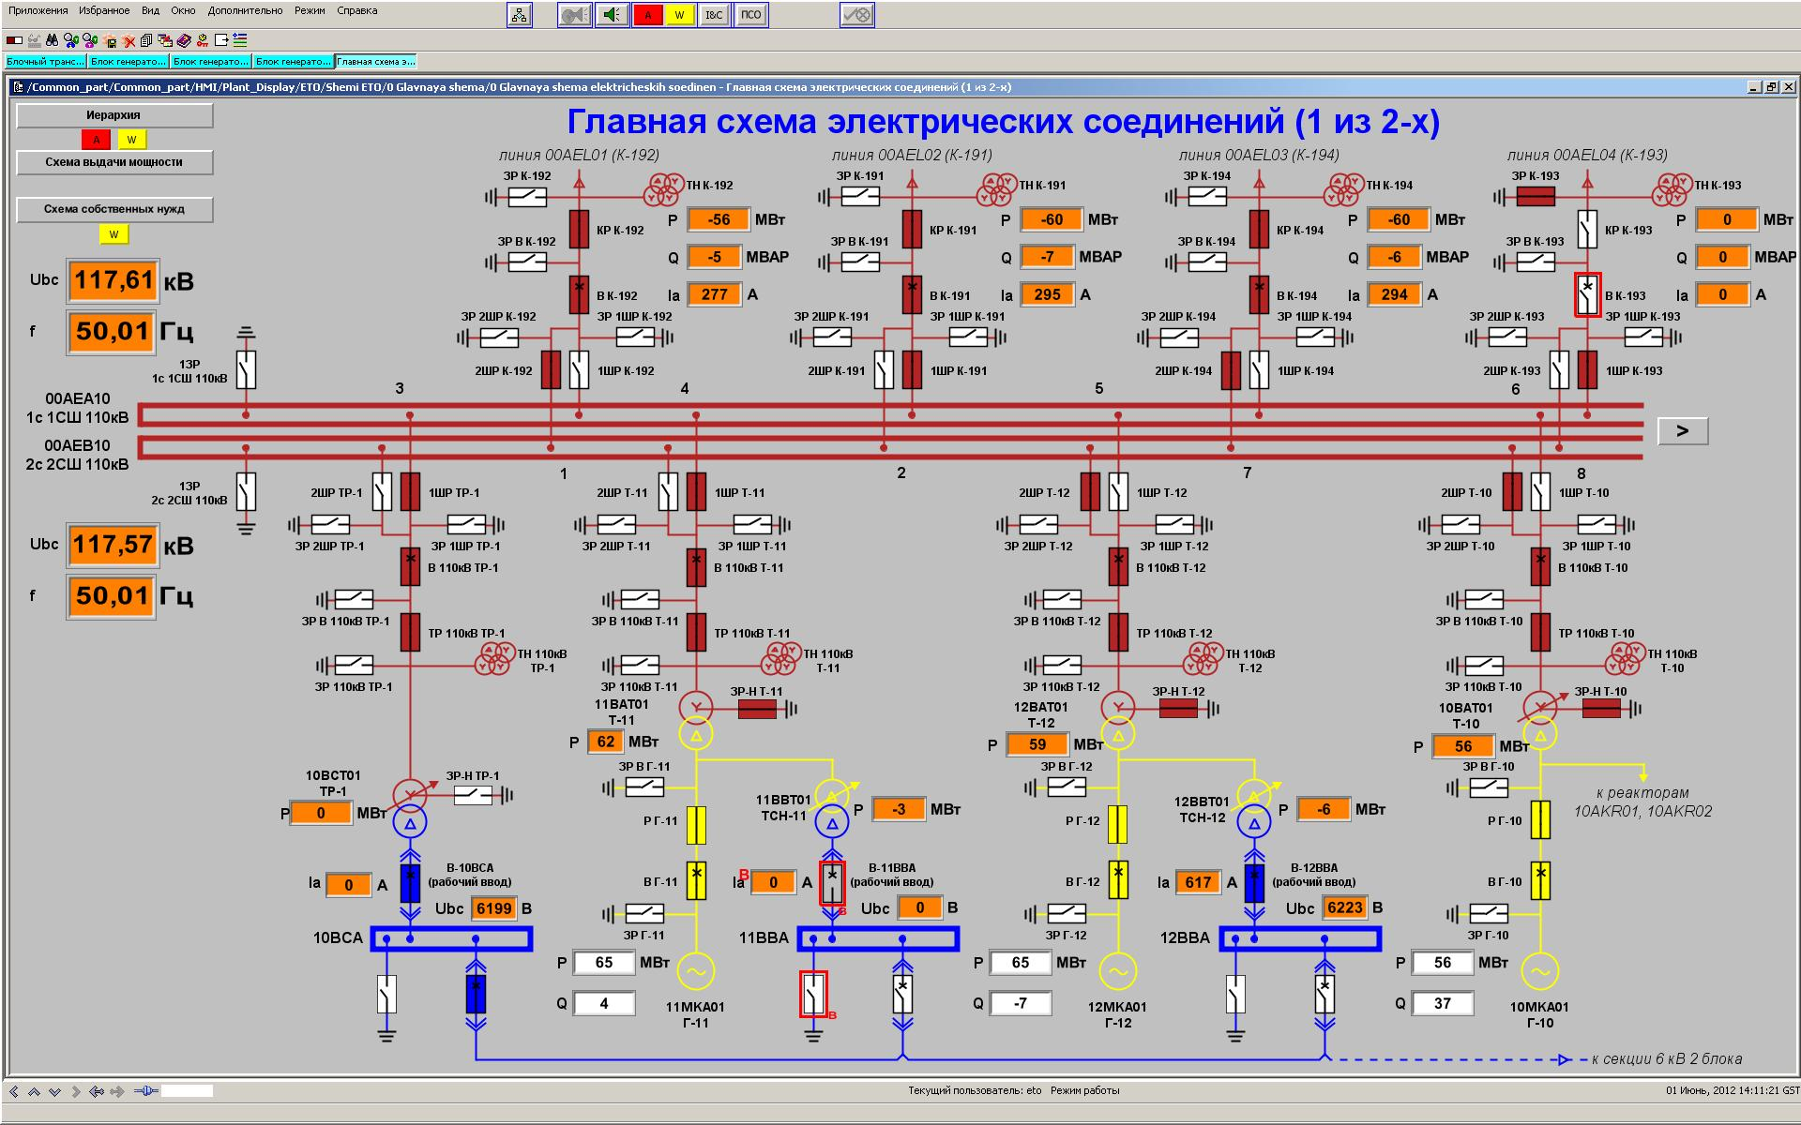Click the P value -56 МВт of К-192
The height and width of the screenshot is (1125, 1801).
coord(719,219)
